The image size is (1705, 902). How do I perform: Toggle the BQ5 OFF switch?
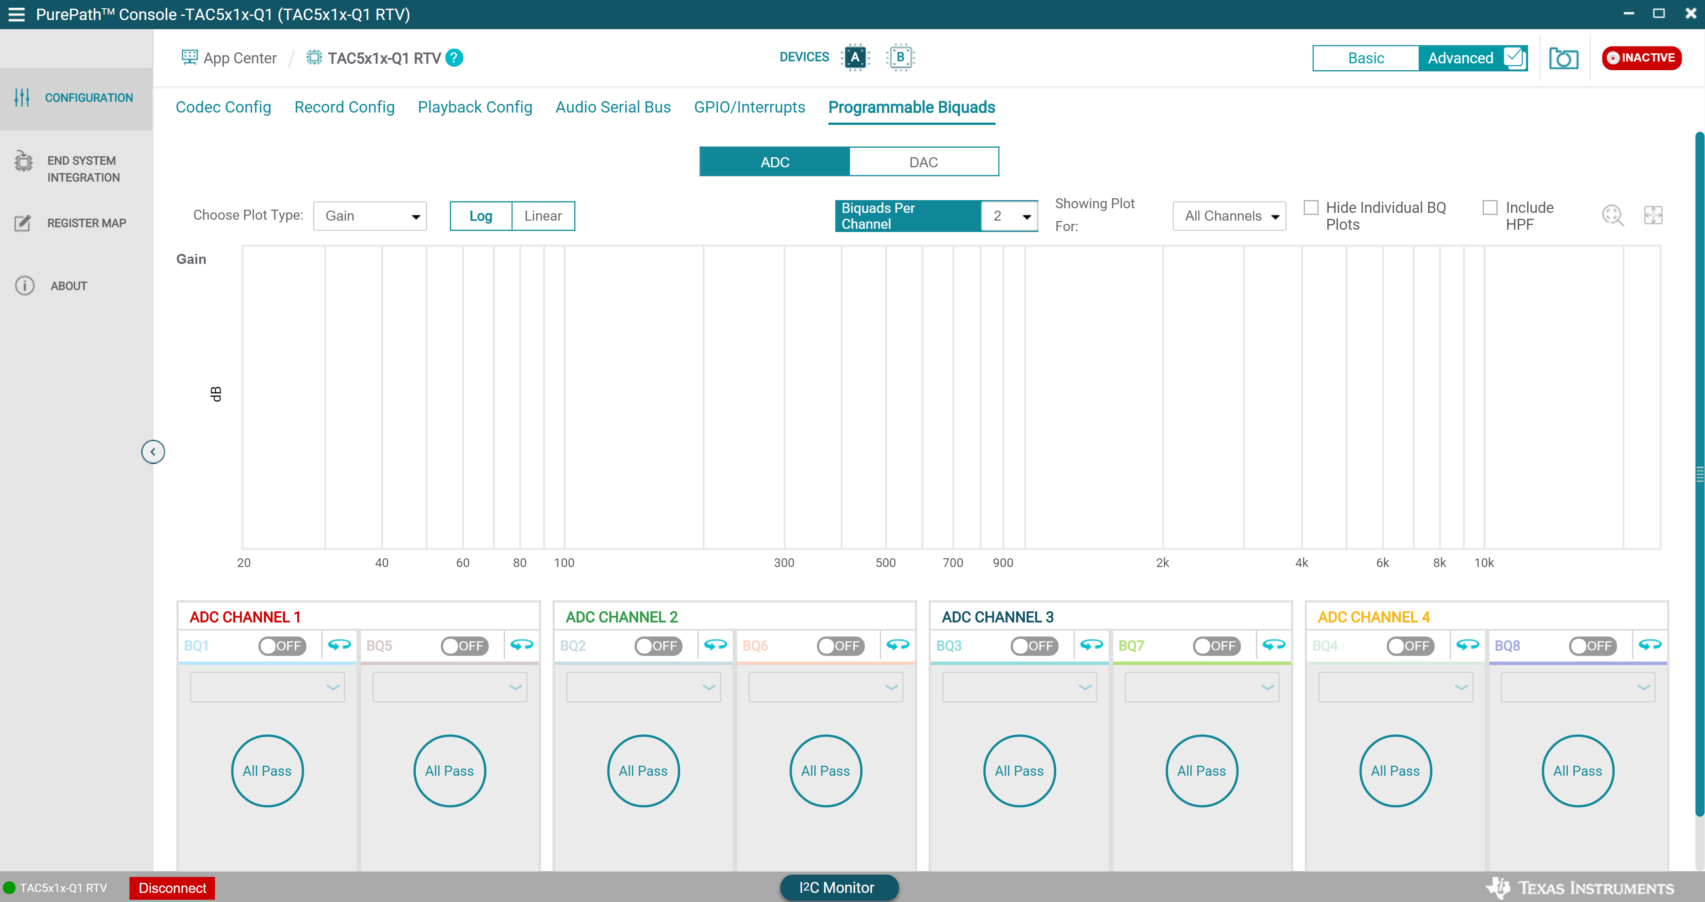[x=465, y=646]
